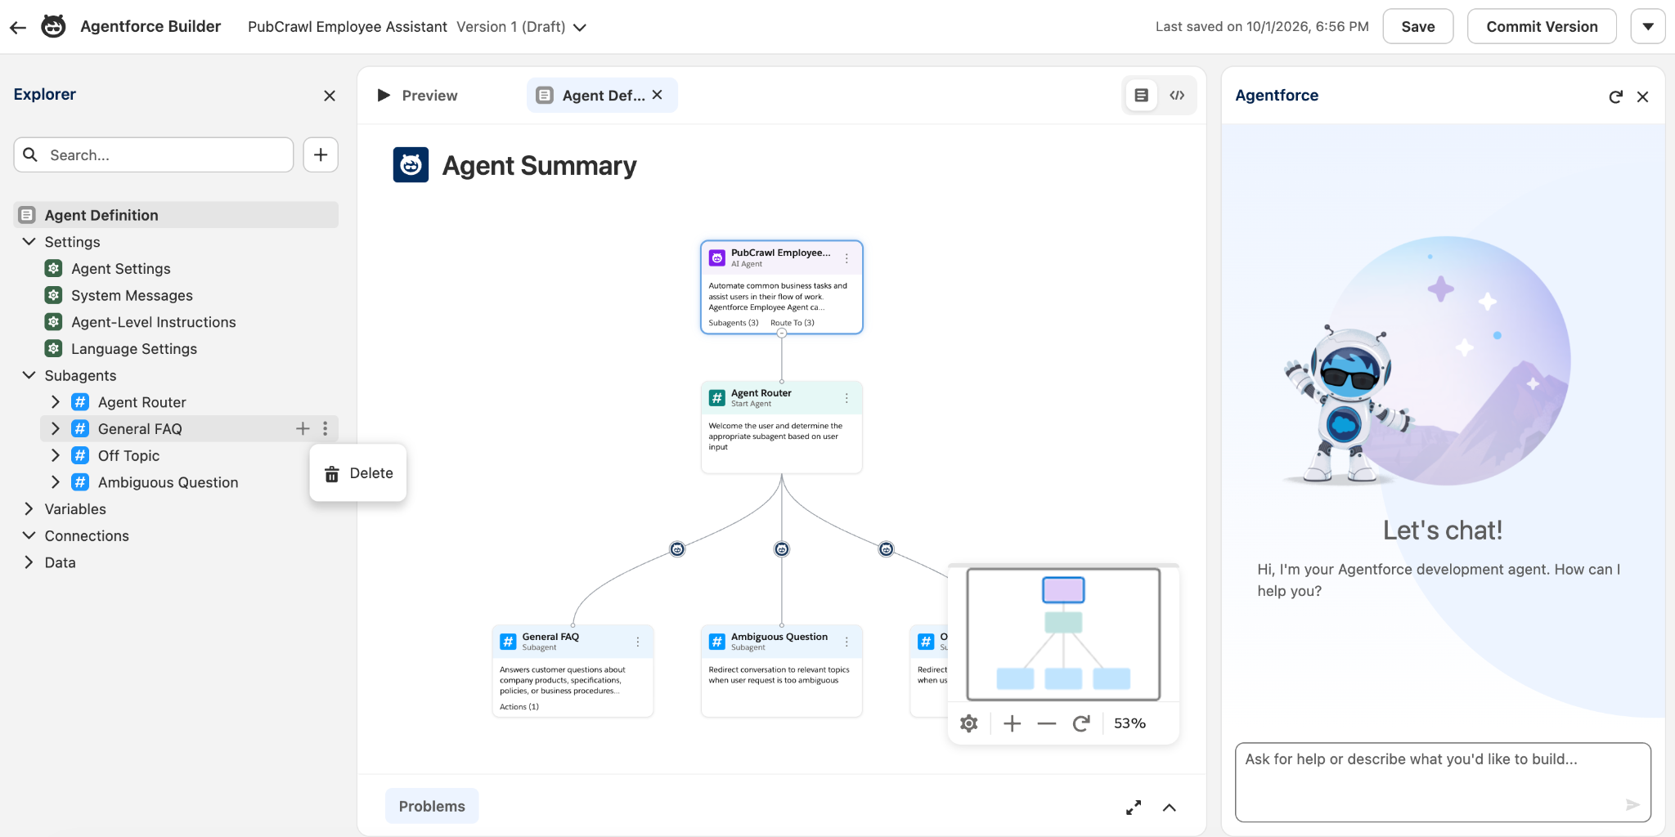The width and height of the screenshot is (1675, 837).
Task: Click the canvas settings gear icon
Action: point(969,723)
